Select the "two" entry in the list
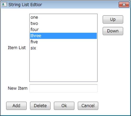Image resolution: width=131 pixels, height=116 pixels. 63,24
